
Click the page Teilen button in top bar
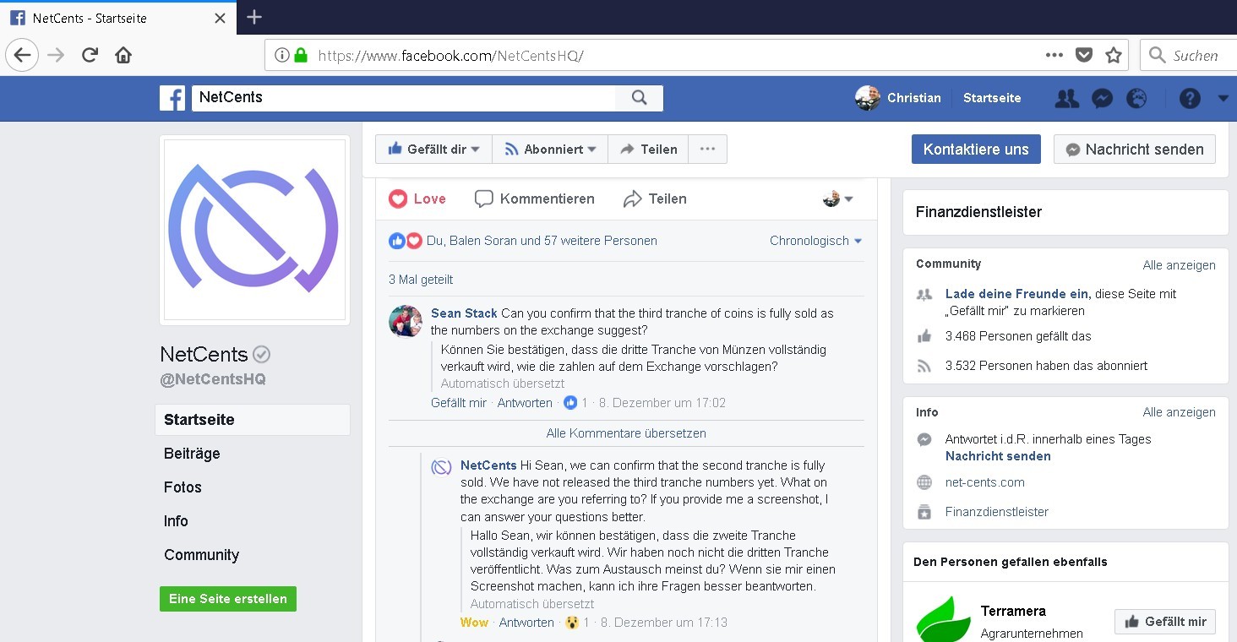tap(648, 150)
